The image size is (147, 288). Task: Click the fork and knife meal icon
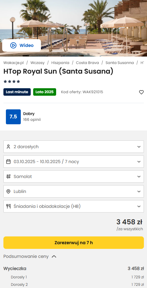tap(8, 206)
